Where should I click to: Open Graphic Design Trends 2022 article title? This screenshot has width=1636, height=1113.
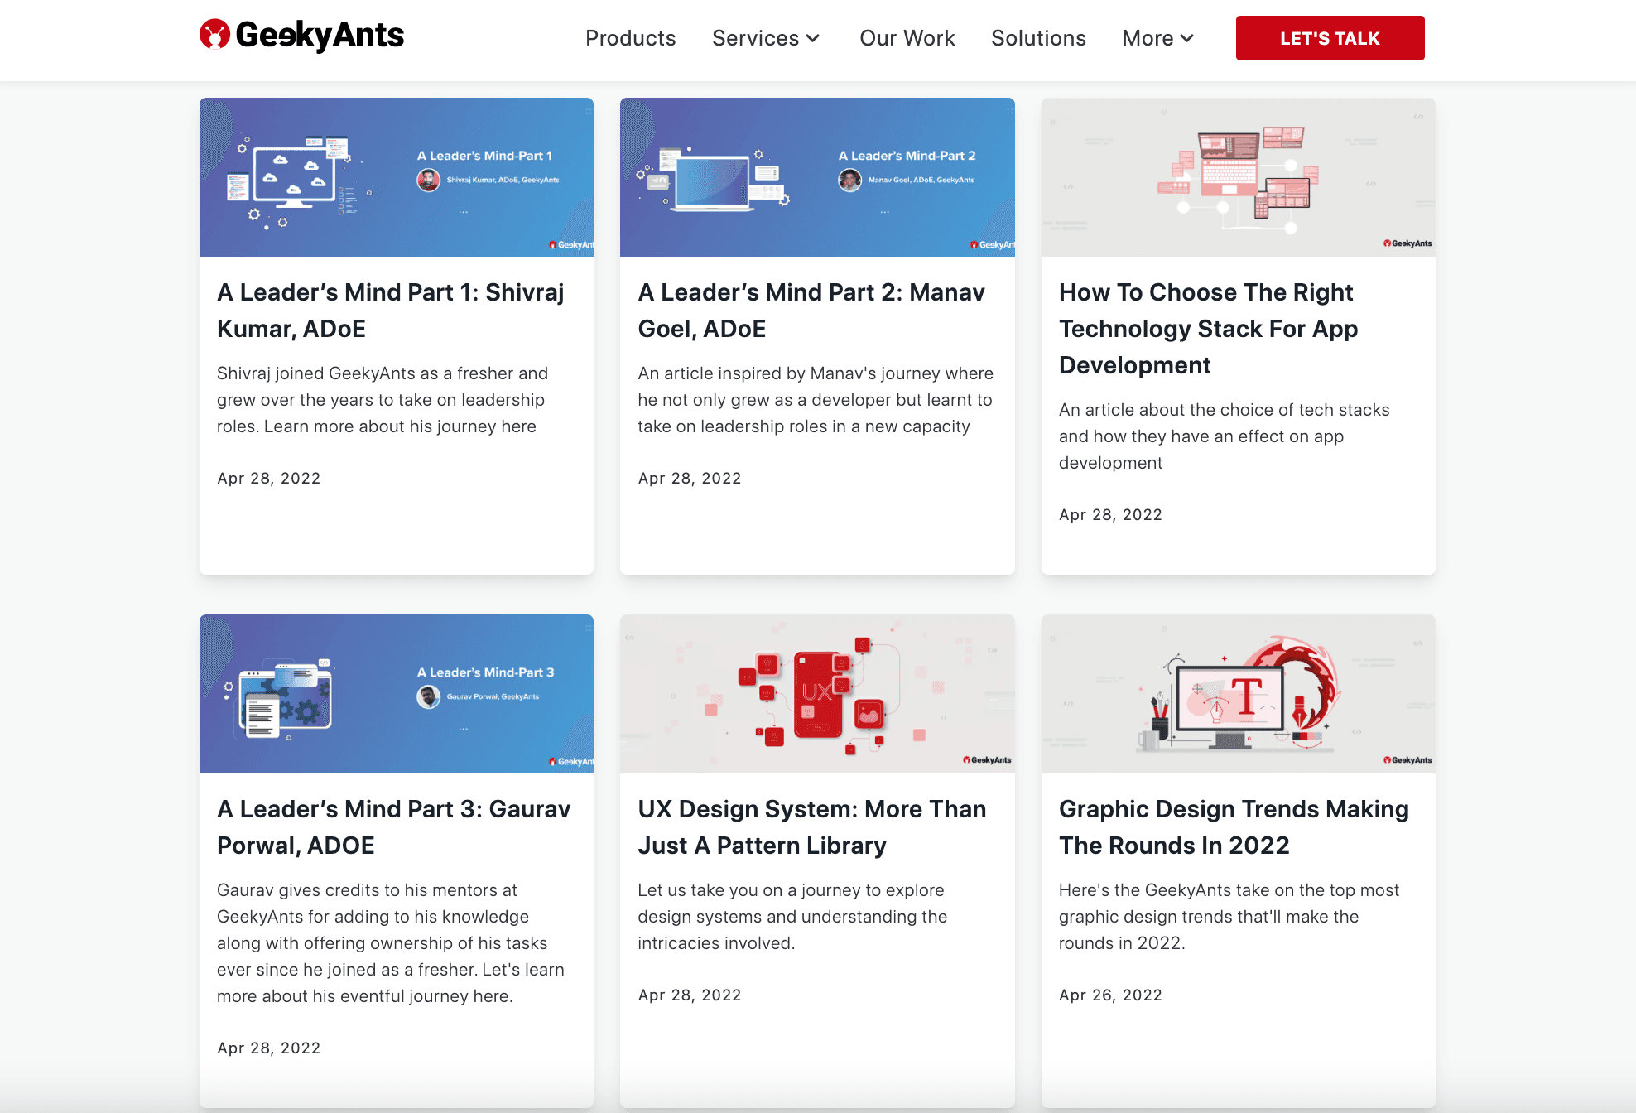coord(1233,827)
